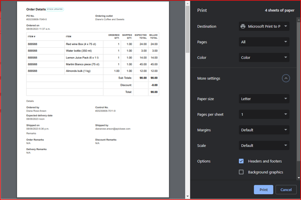The width and height of the screenshot is (301, 200).
Task: Click the Water bottle (350 ml) item
Action: (79, 51)
